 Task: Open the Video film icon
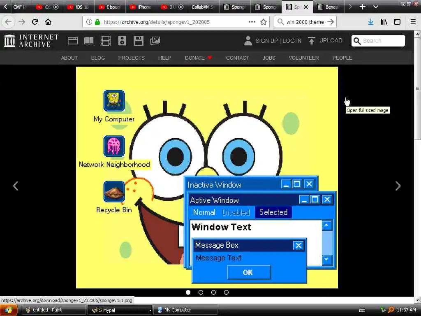[106, 41]
